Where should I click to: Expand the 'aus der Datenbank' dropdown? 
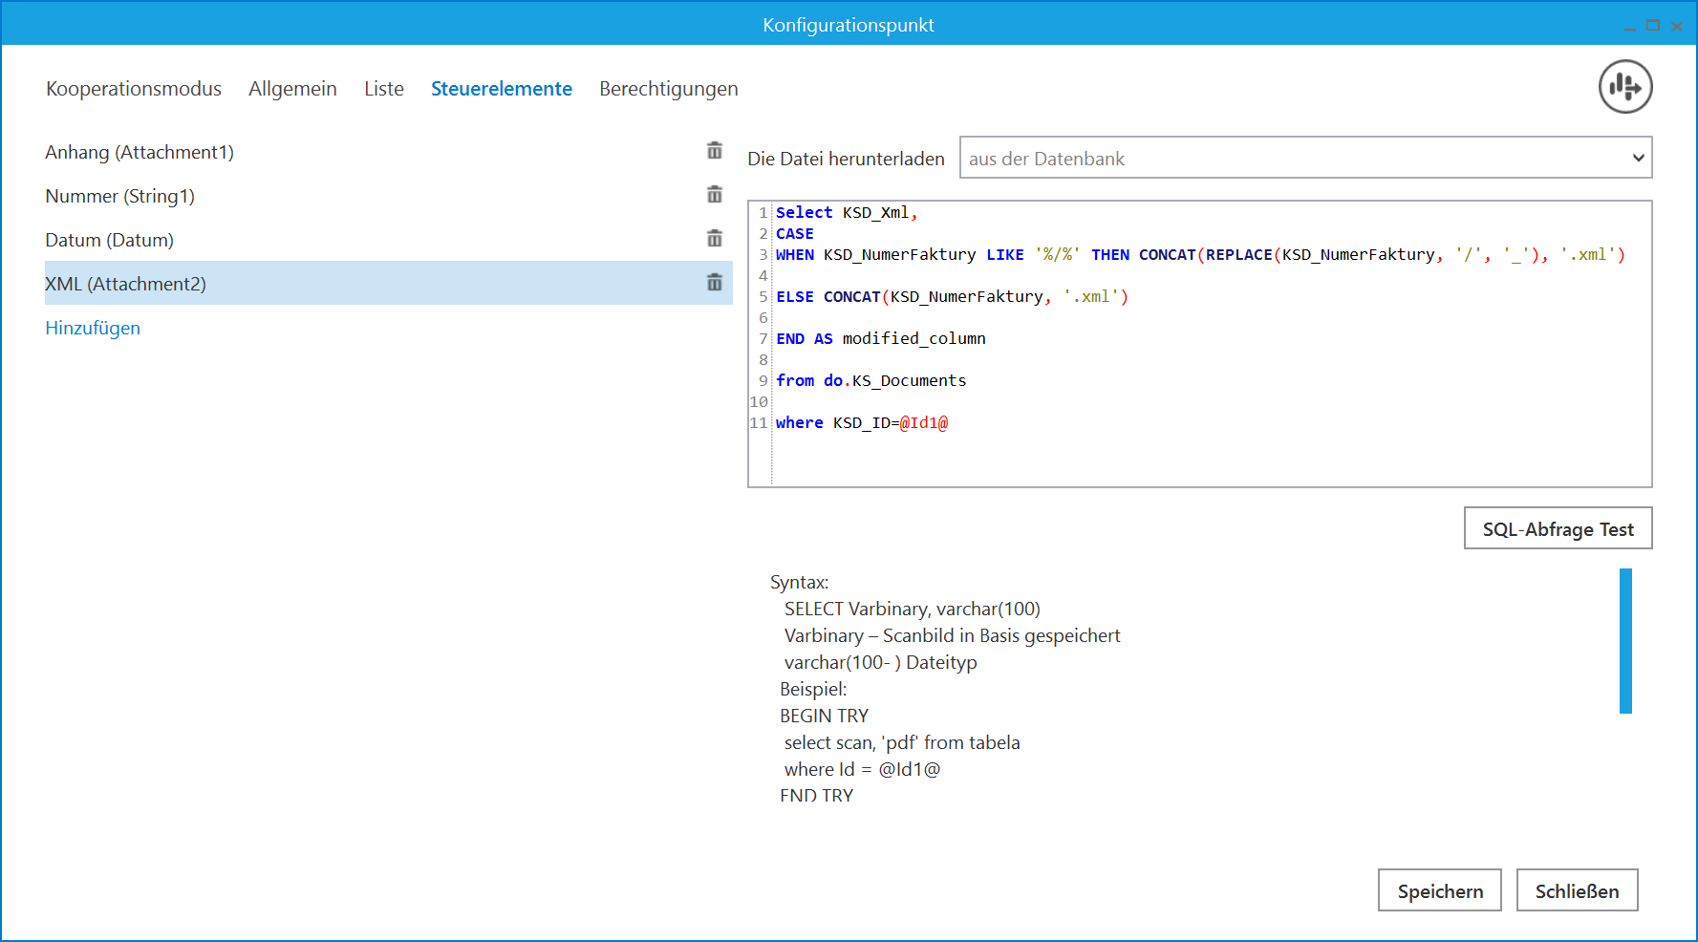[x=1305, y=158]
